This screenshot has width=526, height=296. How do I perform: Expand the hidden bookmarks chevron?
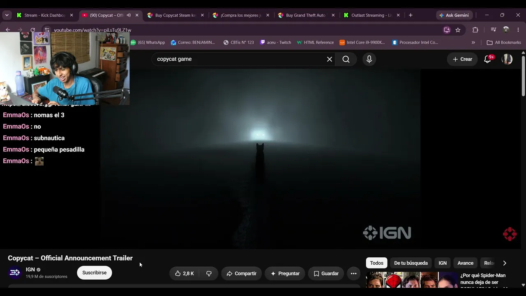click(x=473, y=42)
